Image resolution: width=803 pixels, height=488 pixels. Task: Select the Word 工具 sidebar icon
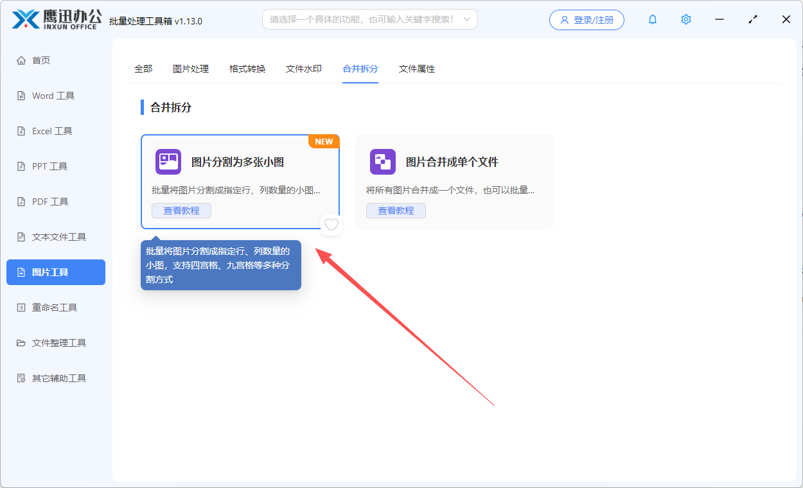coord(22,95)
